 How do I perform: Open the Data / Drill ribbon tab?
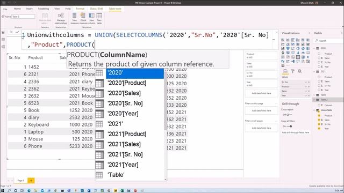pyautogui.click(x=96, y=9)
